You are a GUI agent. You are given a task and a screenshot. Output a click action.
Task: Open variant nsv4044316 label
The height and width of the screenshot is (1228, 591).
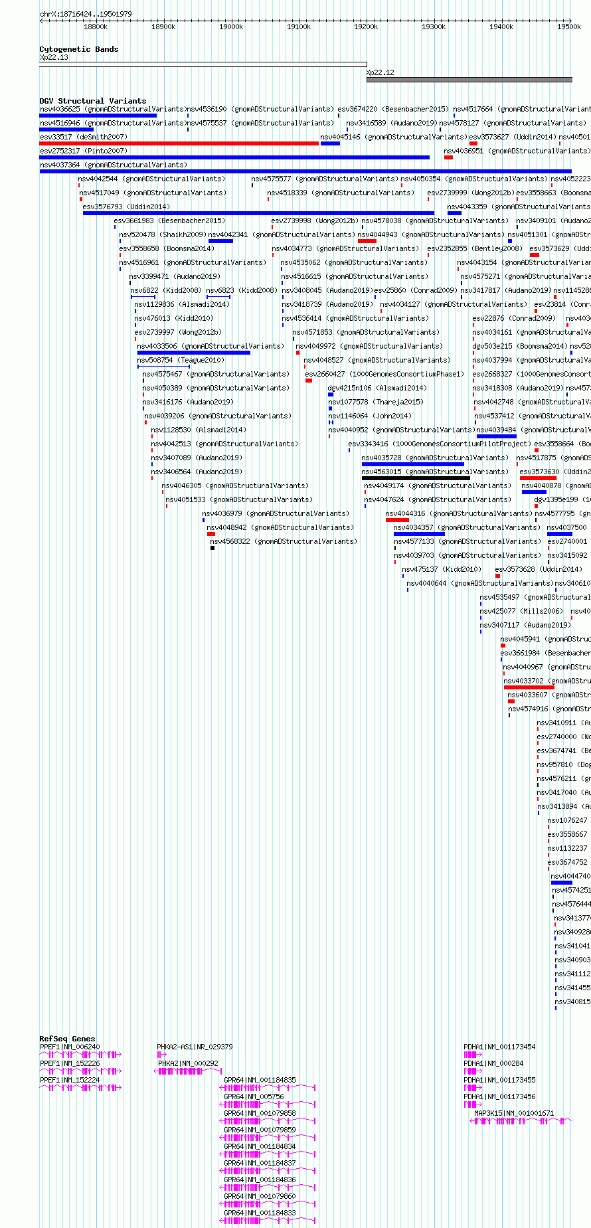[459, 513]
